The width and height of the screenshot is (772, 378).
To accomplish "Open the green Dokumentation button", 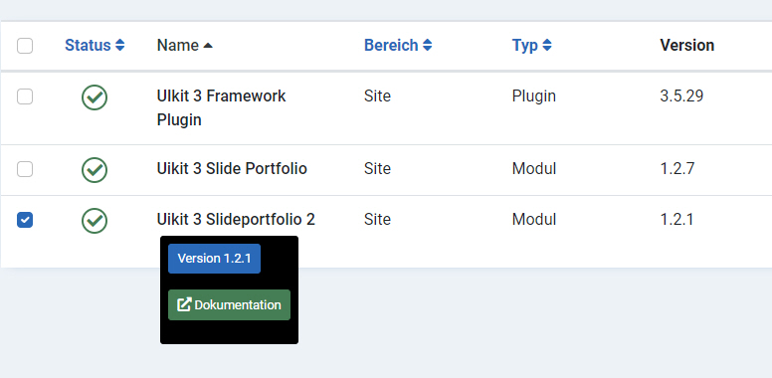I will [x=229, y=304].
